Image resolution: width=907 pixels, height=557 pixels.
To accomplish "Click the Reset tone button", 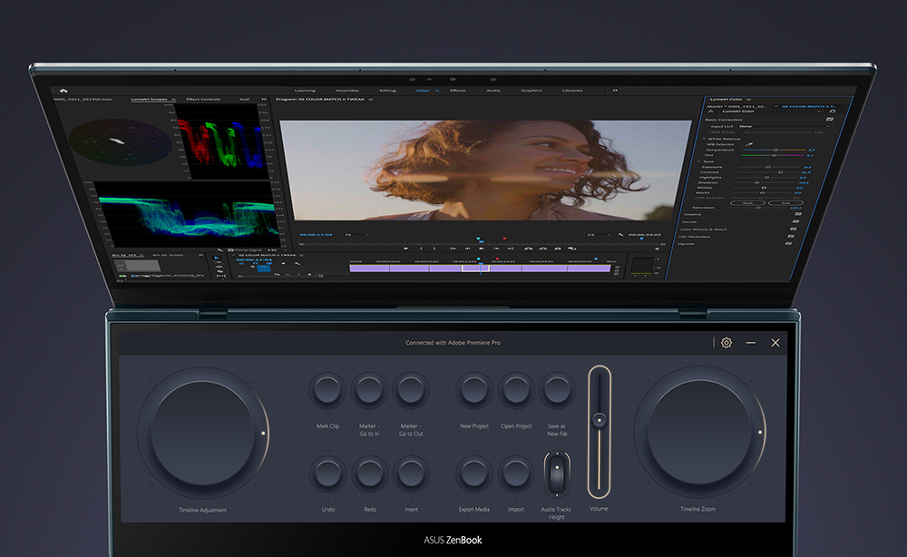I will 747,202.
